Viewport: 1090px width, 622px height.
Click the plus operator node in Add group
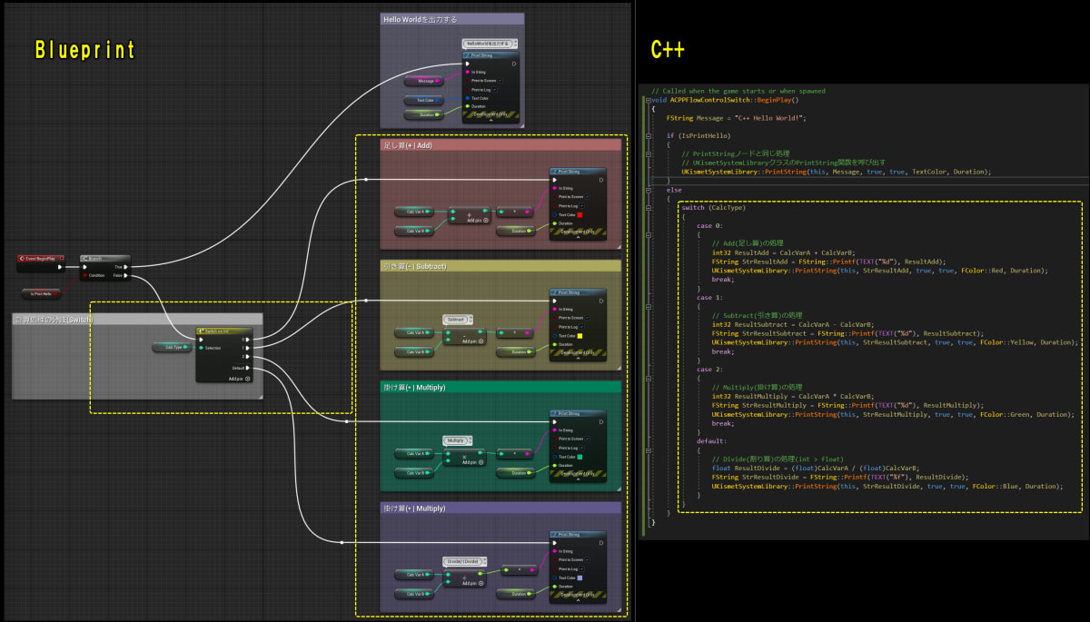pyautogui.click(x=470, y=214)
